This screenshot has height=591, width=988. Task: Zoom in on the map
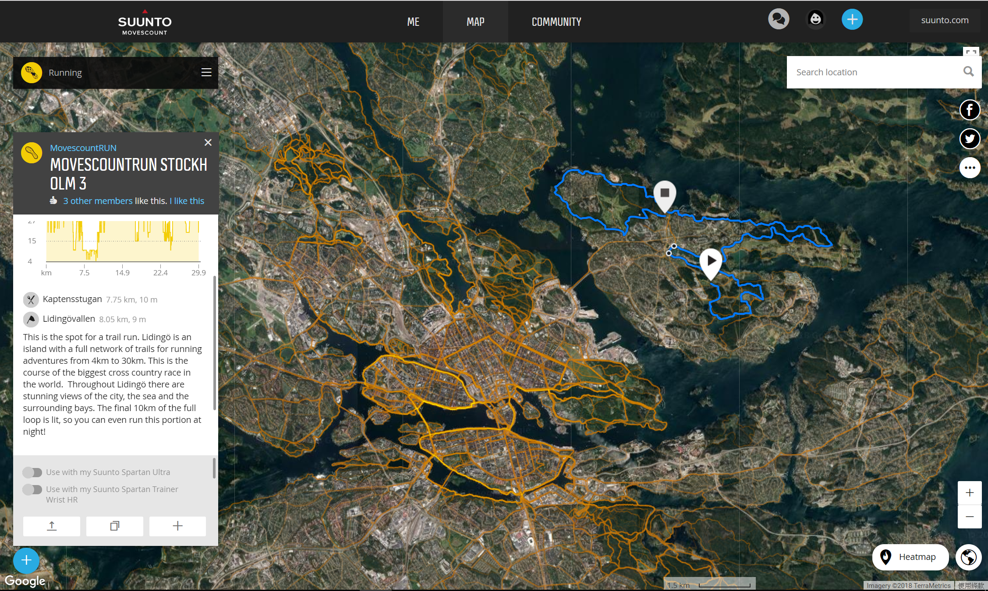click(970, 493)
